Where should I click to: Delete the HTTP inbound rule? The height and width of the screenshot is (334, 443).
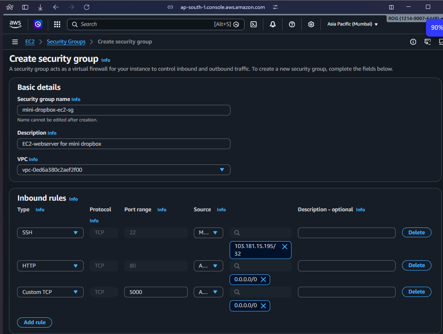[417, 265]
